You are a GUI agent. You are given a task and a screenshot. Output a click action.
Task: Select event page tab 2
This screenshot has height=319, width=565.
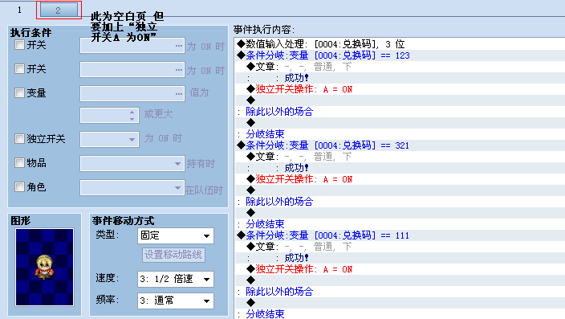(59, 10)
